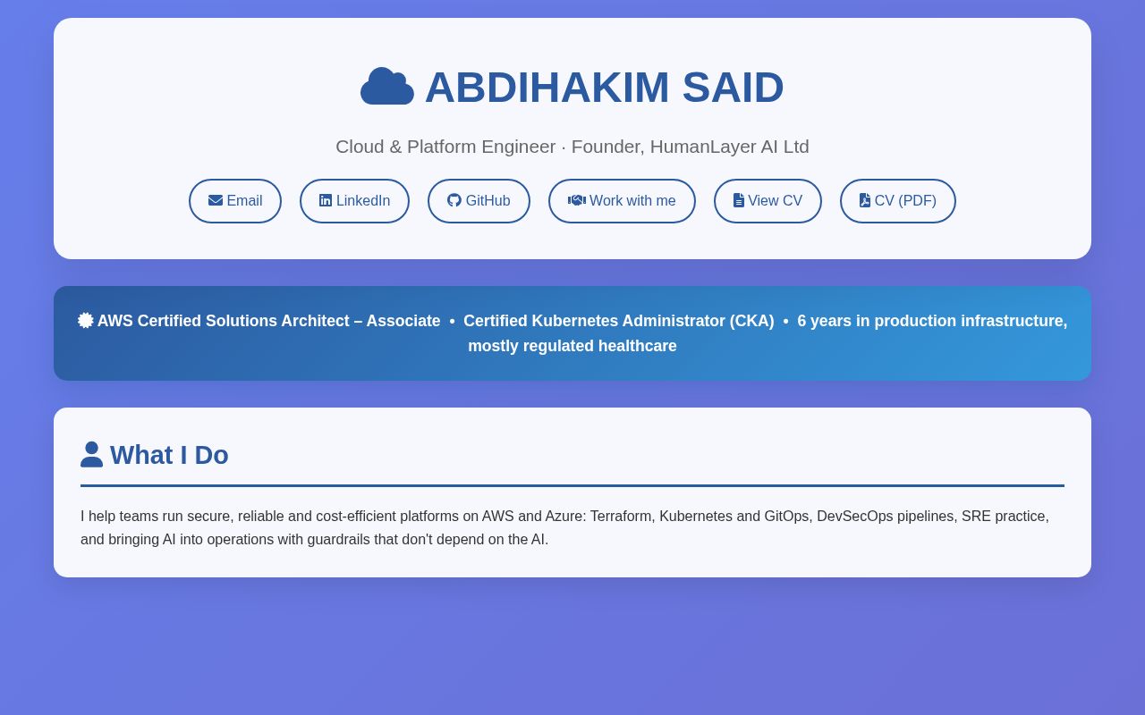Click the cloud icon beside the name
This screenshot has height=715, width=1145.
tap(387, 87)
